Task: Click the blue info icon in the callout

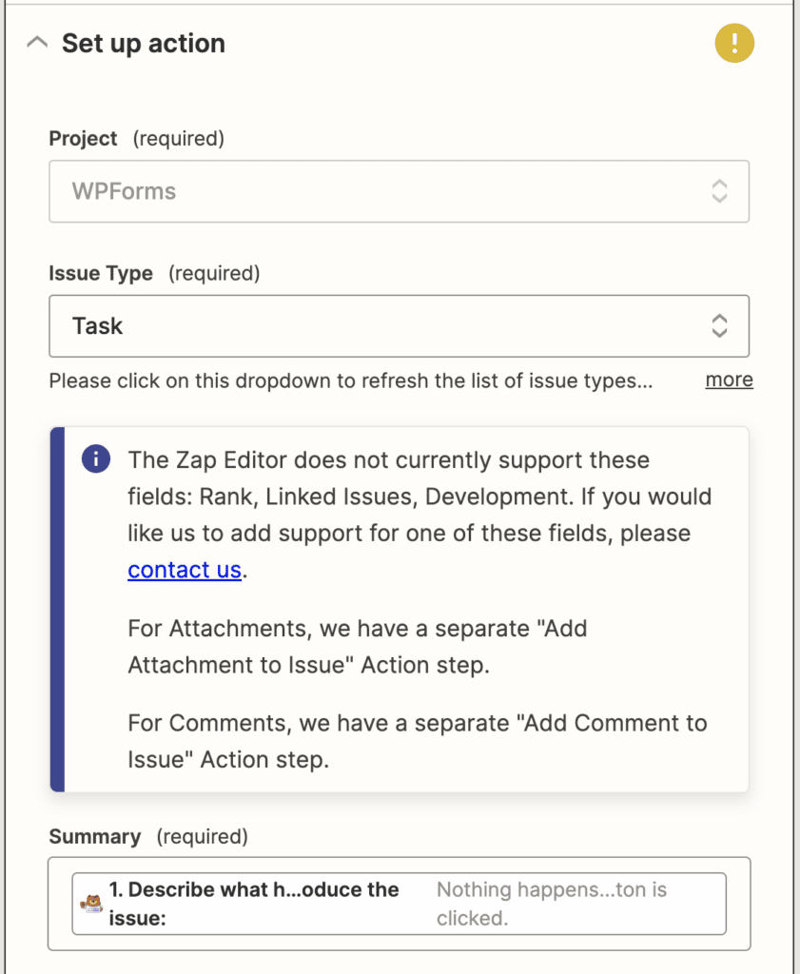Action: [95, 458]
